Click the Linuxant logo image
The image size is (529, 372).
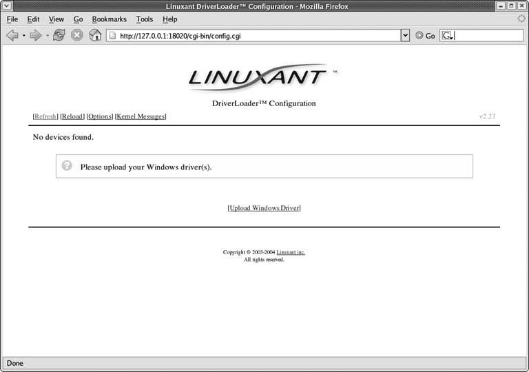tap(262, 78)
